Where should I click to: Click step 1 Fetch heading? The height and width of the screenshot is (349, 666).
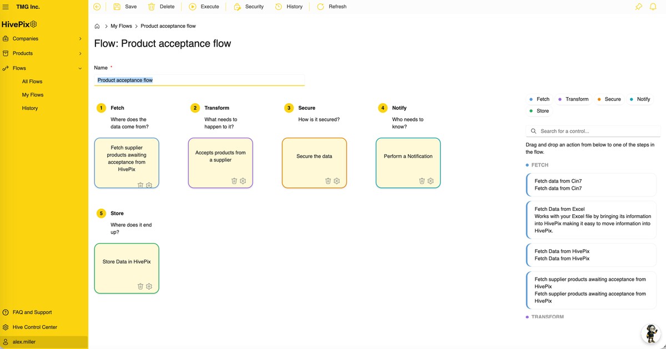[117, 108]
